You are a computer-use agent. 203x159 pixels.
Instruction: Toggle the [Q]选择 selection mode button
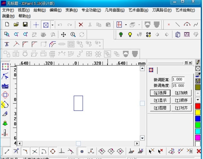click(160, 93)
